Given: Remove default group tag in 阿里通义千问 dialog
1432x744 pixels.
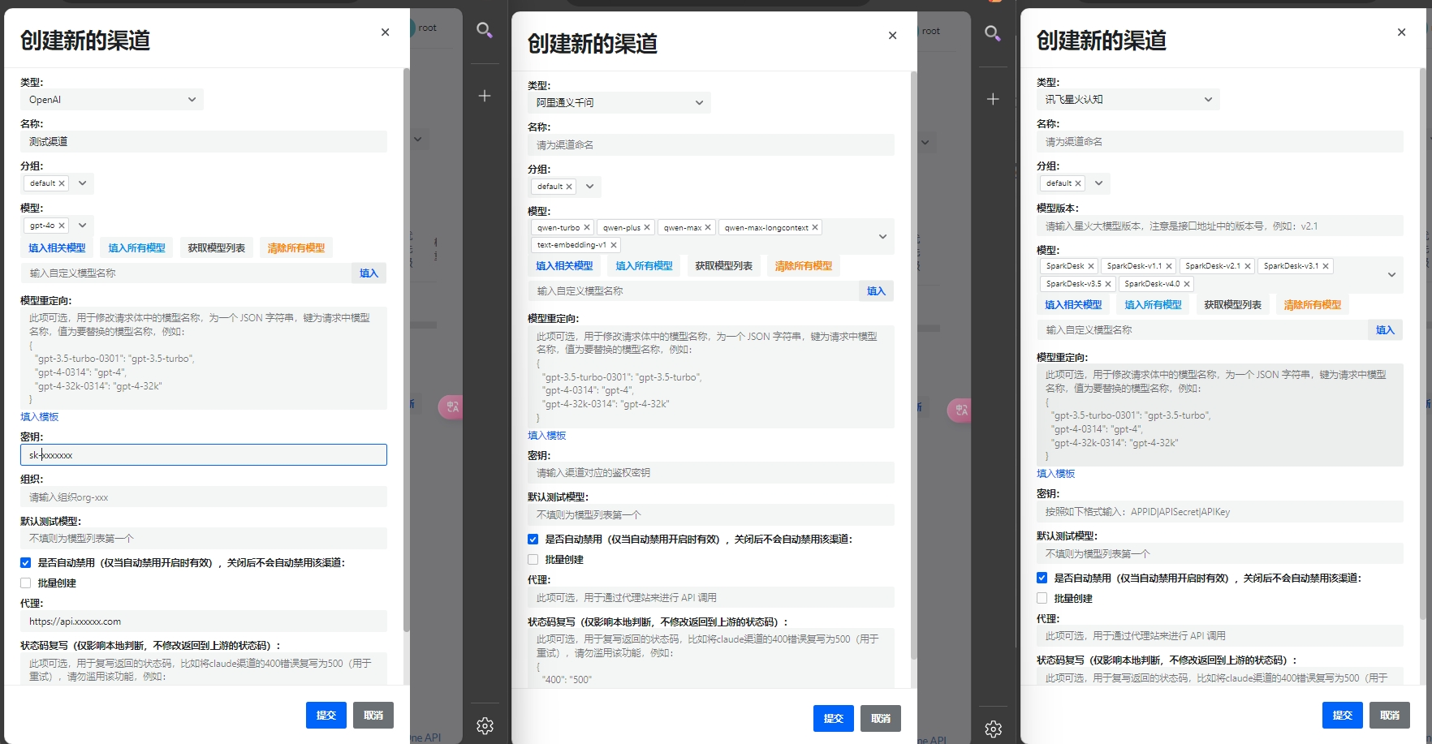Looking at the screenshot, I should [569, 187].
